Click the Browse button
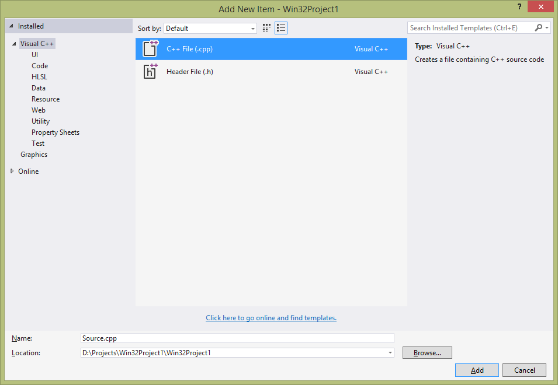Screen dimensions: 558x385 tap(427, 353)
